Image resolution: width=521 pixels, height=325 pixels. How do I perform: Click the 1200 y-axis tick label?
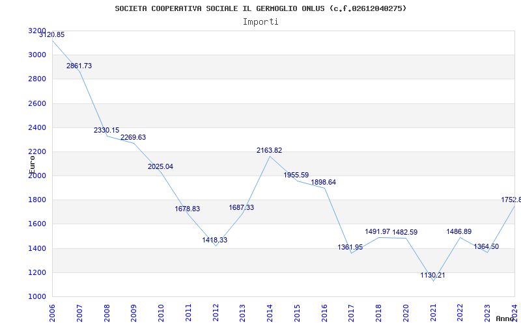37,272
